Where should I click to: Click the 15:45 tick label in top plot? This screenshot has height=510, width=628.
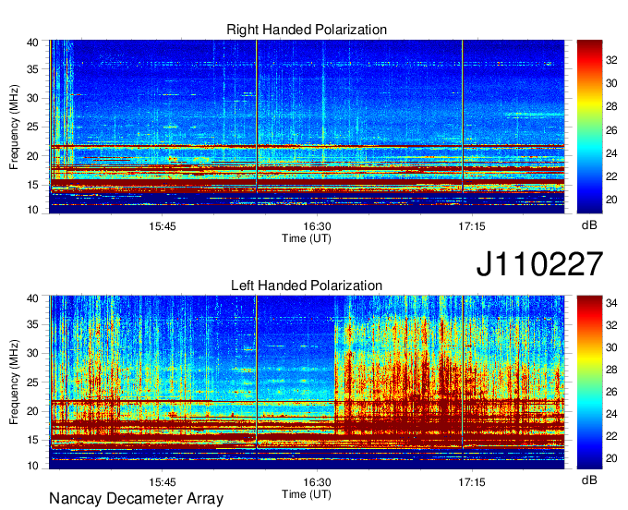pyautogui.click(x=163, y=226)
